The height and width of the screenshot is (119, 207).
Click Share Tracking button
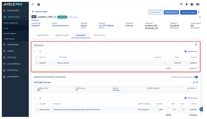click(155, 12)
